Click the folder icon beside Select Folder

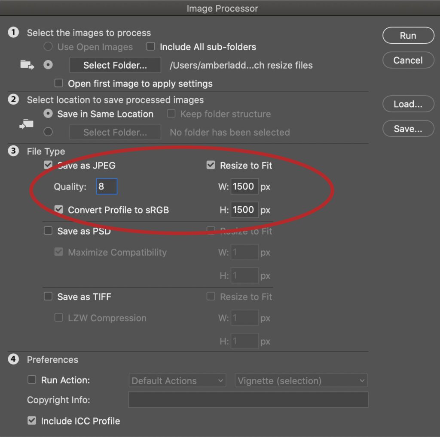tap(27, 64)
